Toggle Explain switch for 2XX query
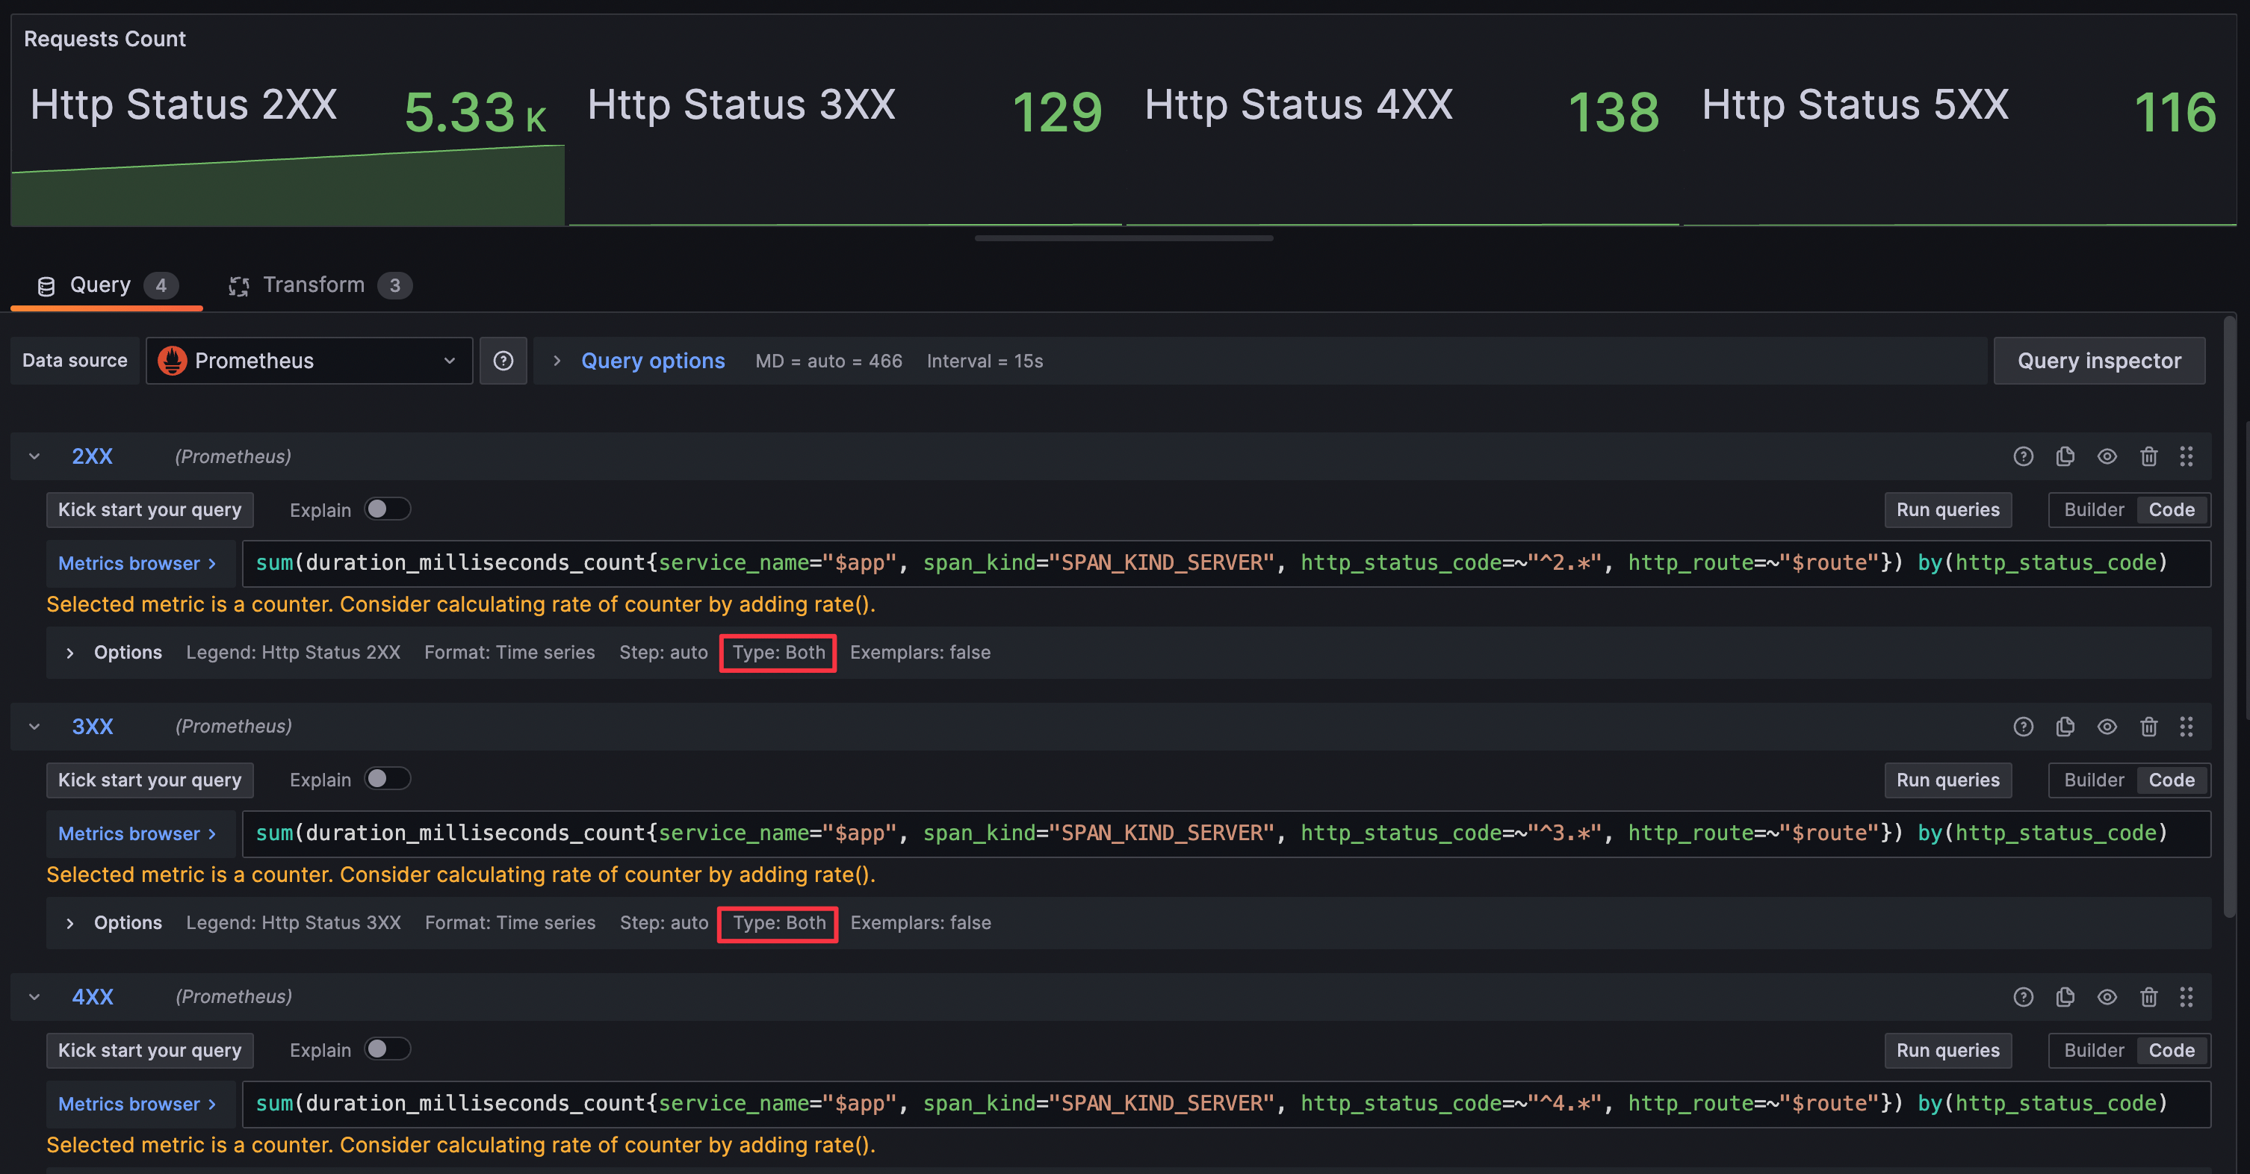 [387, 509]
